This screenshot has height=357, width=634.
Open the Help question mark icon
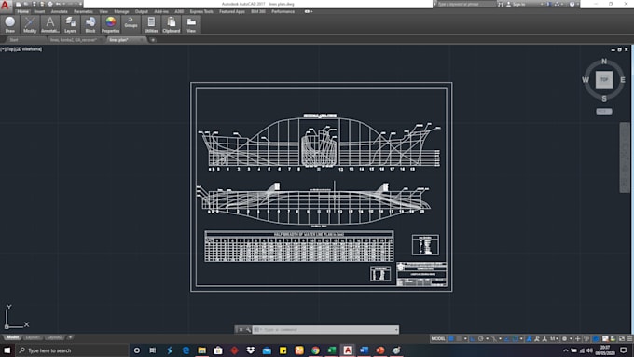(x=572, y=4)
